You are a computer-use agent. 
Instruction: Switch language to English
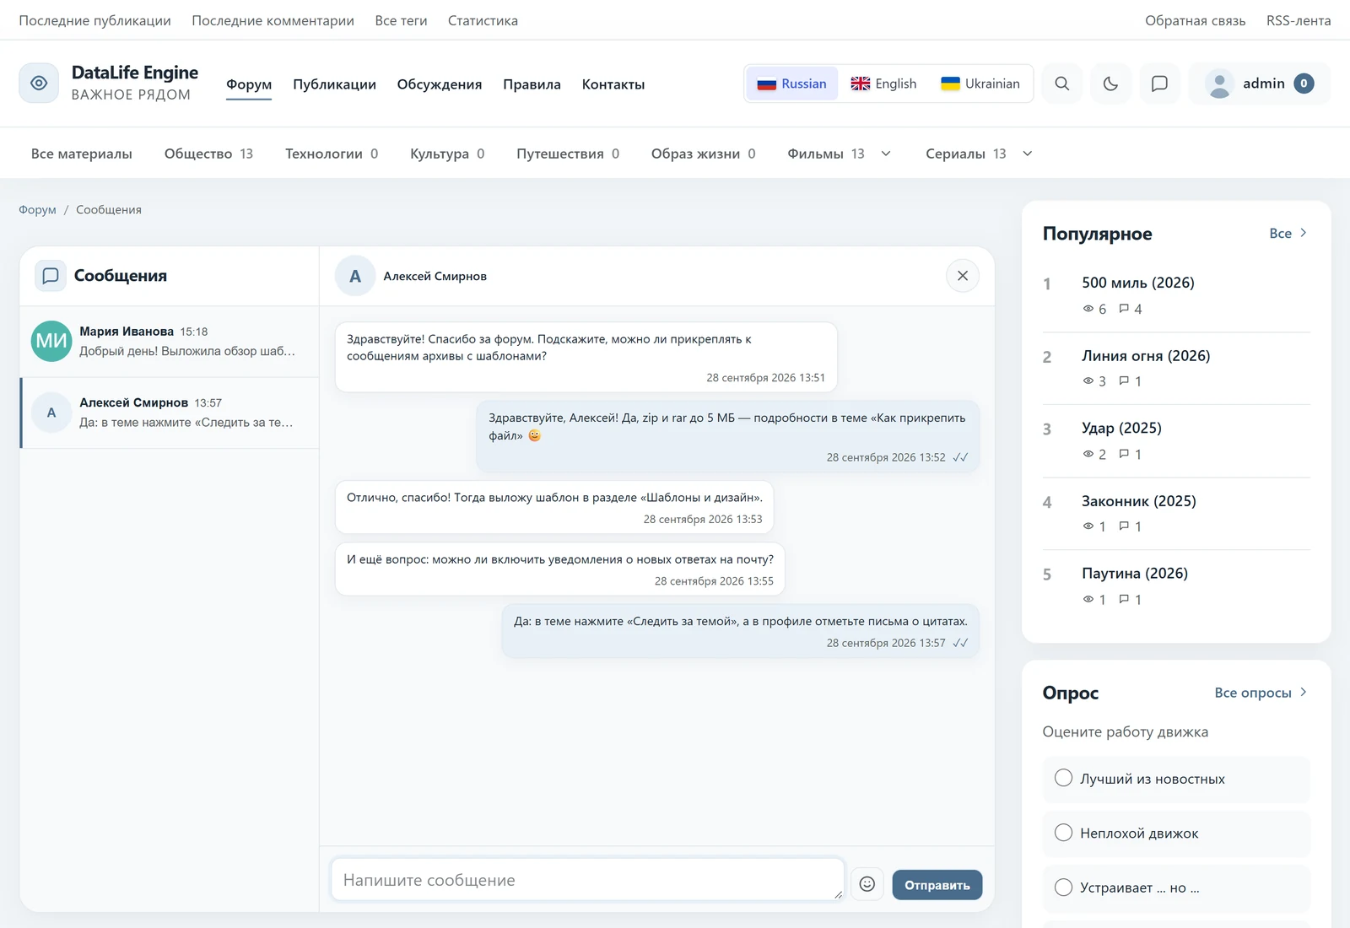[x=883, y=84]
